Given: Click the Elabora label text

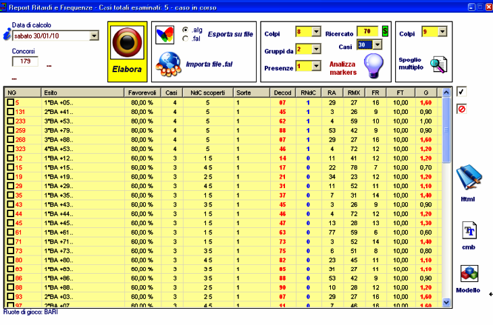Looking at the screenshot, I should pyautogui.click(x=127, y=69).
